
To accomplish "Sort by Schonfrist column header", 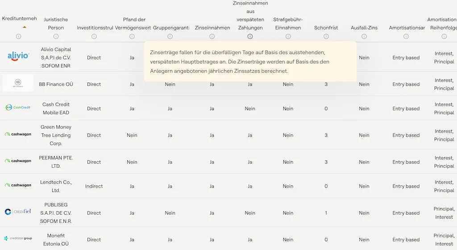I will 326,28.
